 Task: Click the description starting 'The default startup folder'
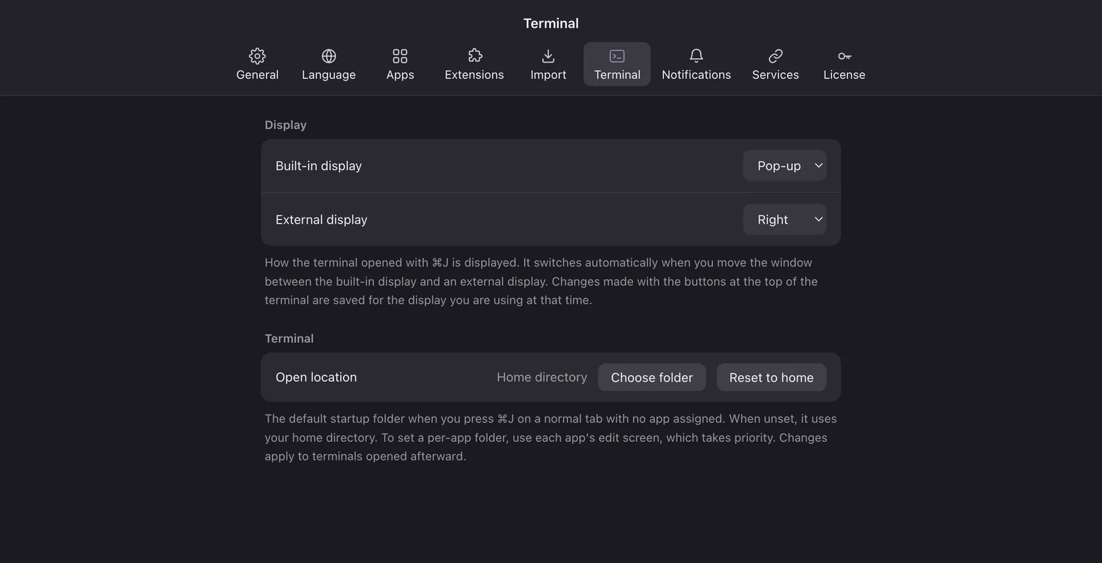[551, 438]
